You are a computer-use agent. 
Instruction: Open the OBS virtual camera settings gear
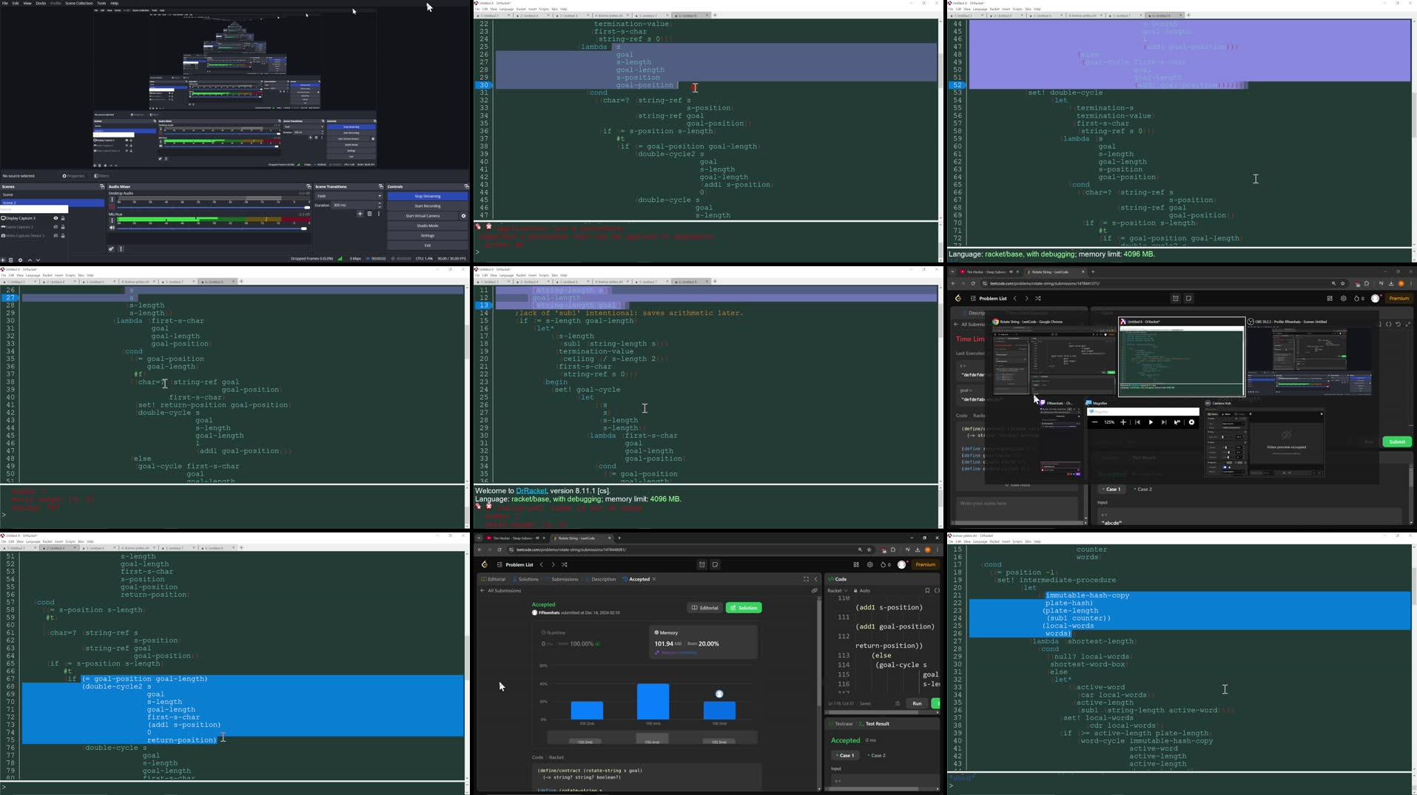tap(463, 216)
